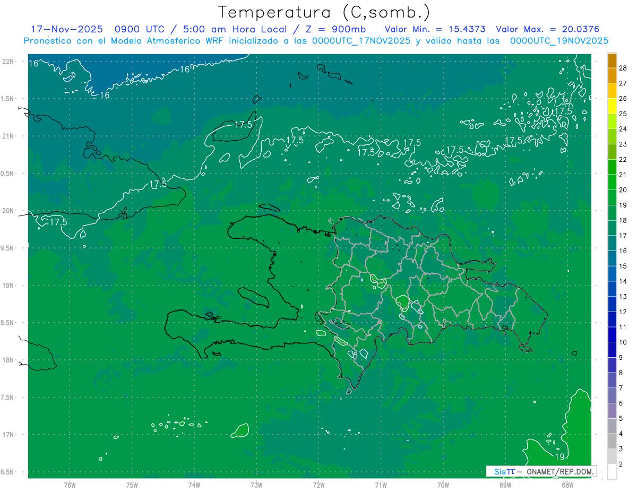Image resolution: width=637 pixels, height=492 pixels.
Task: Click the "28" label on the color bar
Action: [623, 68]
